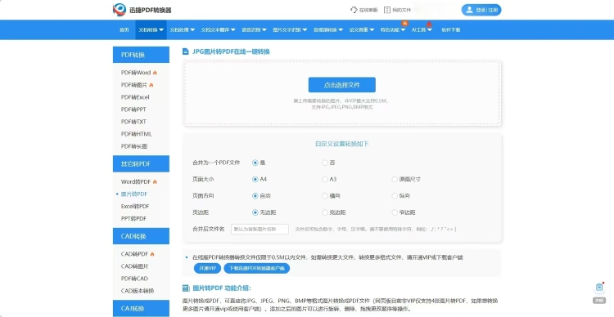Viewport: 614px width, 317px height.
Task: Open PDF转TXT in the sidebar
Action: [133, 122]
